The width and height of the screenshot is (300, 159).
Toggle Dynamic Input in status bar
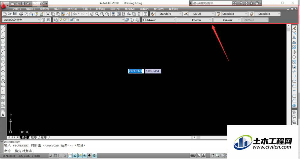[85, 156]
